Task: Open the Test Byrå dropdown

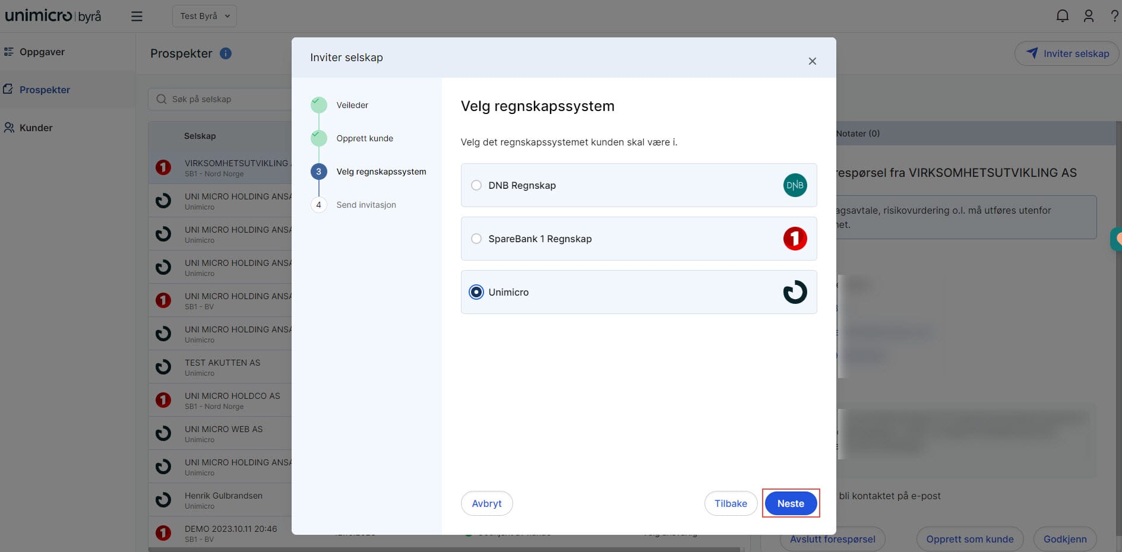Action: point(204,16)
